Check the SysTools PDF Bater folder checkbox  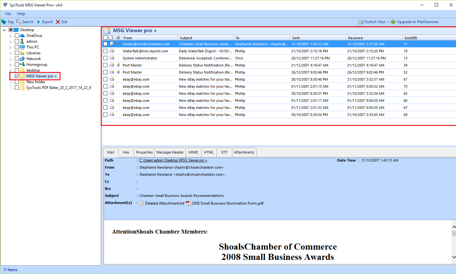click(x=17, y=88)
